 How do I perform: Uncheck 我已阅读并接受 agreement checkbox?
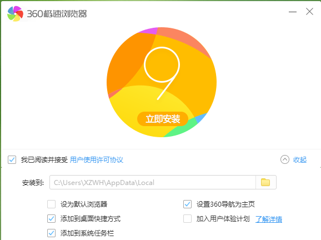coord(12,160)
